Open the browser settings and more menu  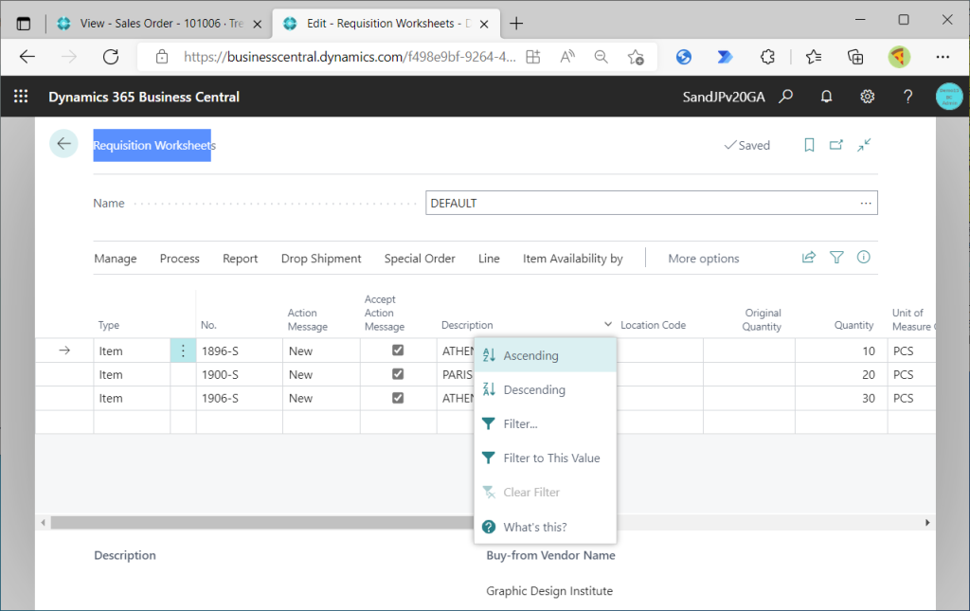tap(943, 57)
